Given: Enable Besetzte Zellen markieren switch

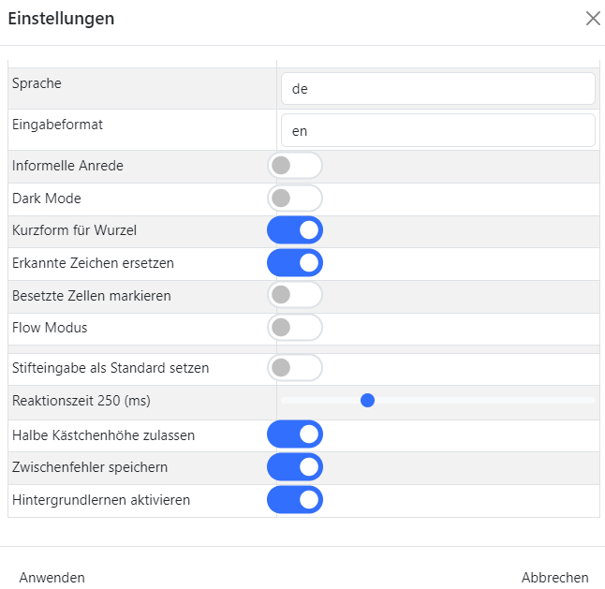Looking at the screenshot, I should click(294, 295).
